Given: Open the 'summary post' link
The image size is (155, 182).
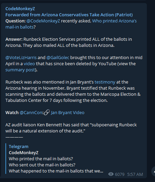Looking at the screenshot, I should tap(20, 70).
